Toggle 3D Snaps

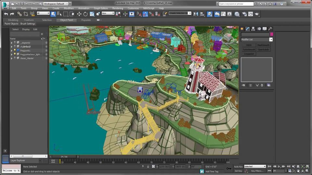tap(139, 14)
